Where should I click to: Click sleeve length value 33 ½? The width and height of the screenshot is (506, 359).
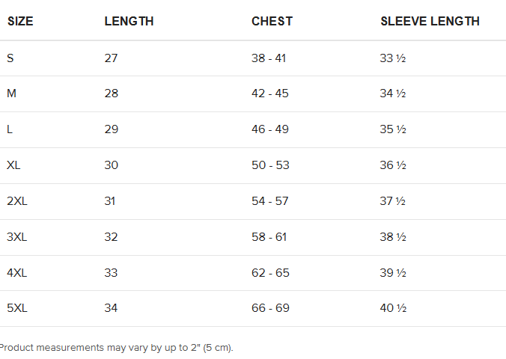click(393, 58)
